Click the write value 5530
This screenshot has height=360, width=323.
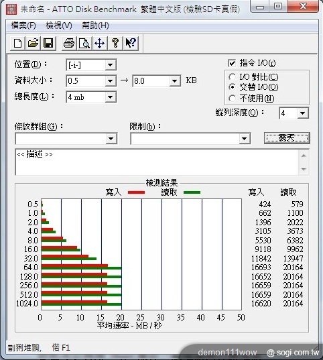pos(263,241)
